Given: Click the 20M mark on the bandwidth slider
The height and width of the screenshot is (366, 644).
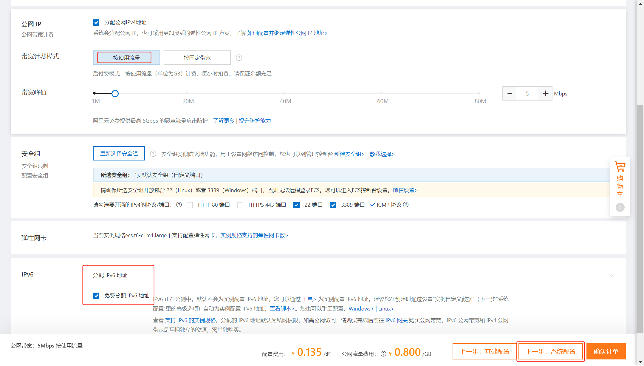Looking at the screenshot, I should pos(187,93).
